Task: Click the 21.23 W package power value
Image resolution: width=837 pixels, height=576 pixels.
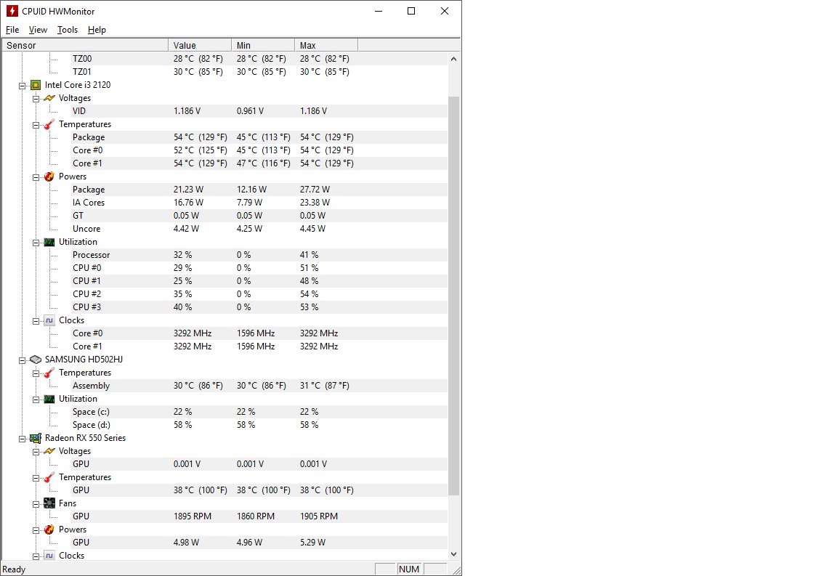Action: pyautogui.click(x=188, y=190)
